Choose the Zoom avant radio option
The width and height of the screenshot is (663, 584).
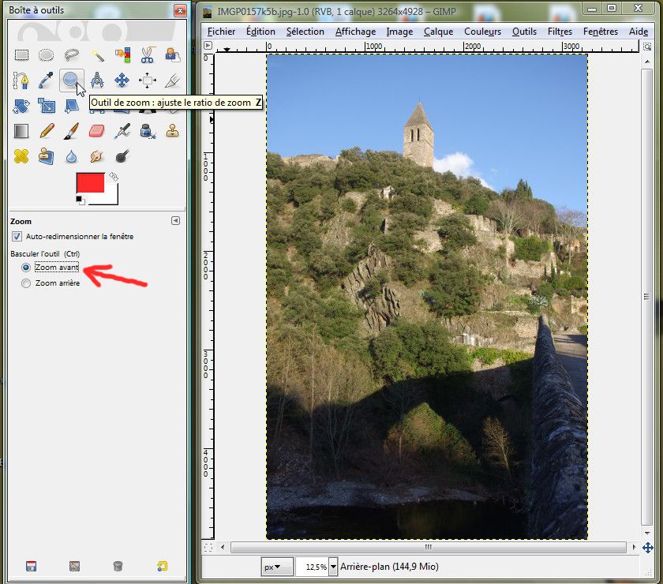(26, 268)
